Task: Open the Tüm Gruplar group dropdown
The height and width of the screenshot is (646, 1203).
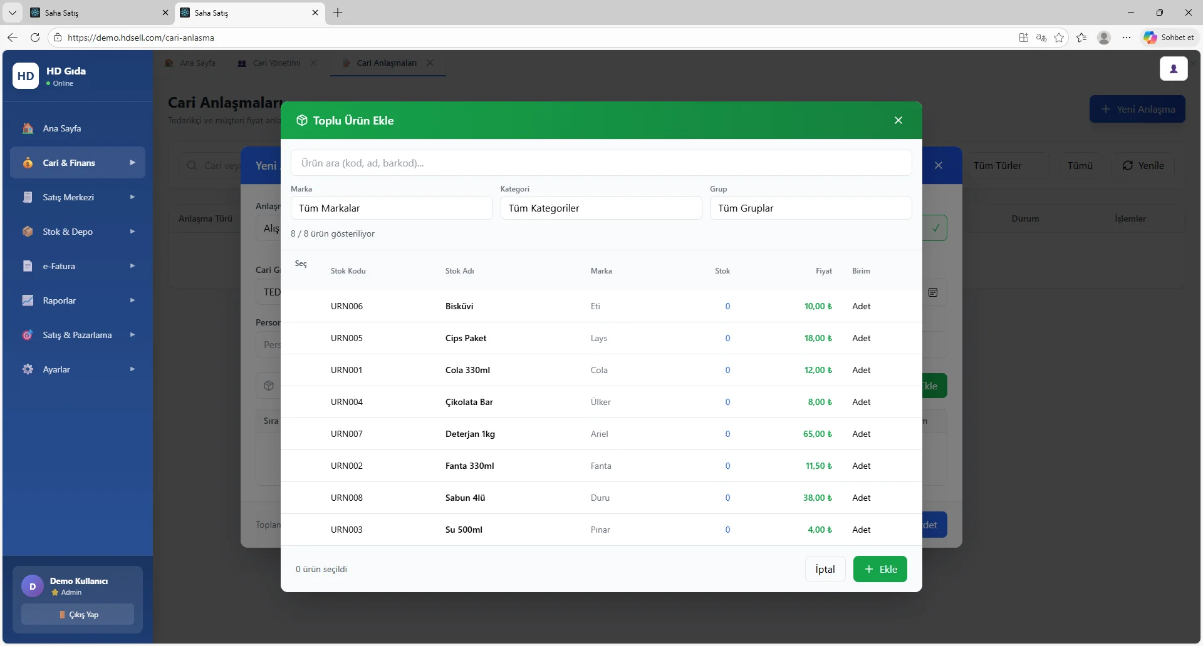Action: [x=810, y=208]
